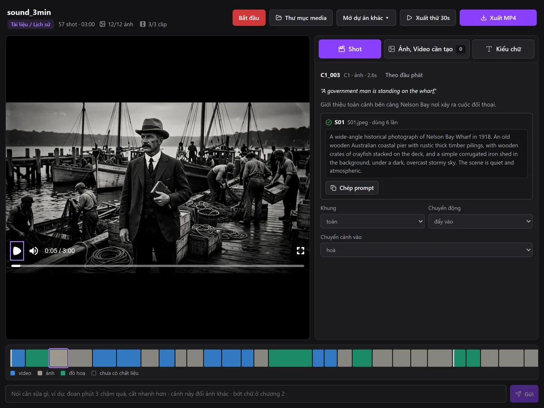544x408 pixels.
Task: Select the widest green timeline segment
Action: click(x=290, y=358)
